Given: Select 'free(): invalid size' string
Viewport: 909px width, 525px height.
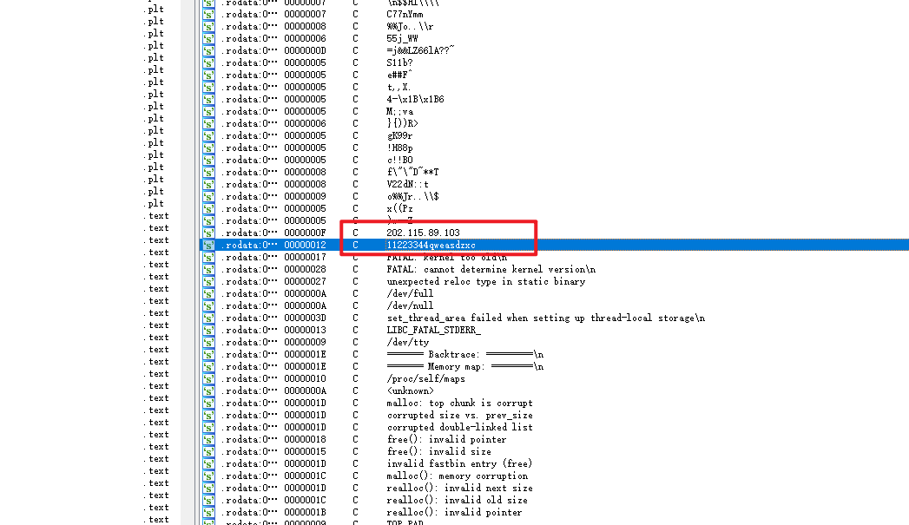Looking at the screenshot, I should click(x=438, y=452).
